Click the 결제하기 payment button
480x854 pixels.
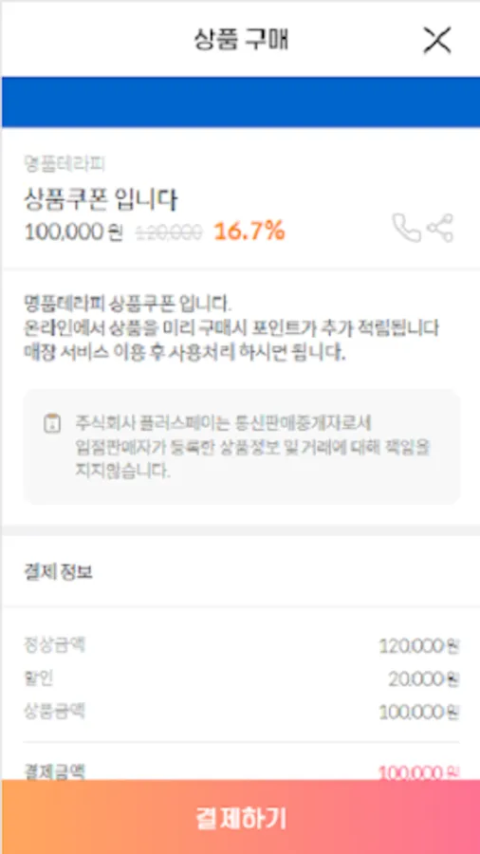point(240,817)
